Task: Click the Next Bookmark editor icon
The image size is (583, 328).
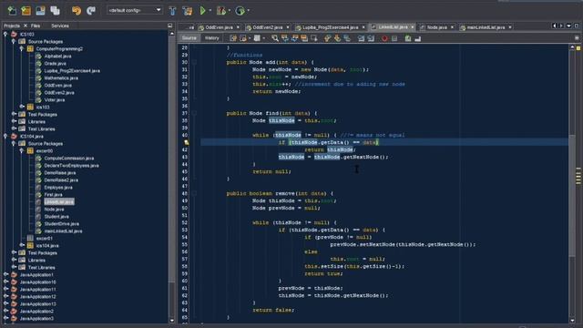Action: click(337, 38)
